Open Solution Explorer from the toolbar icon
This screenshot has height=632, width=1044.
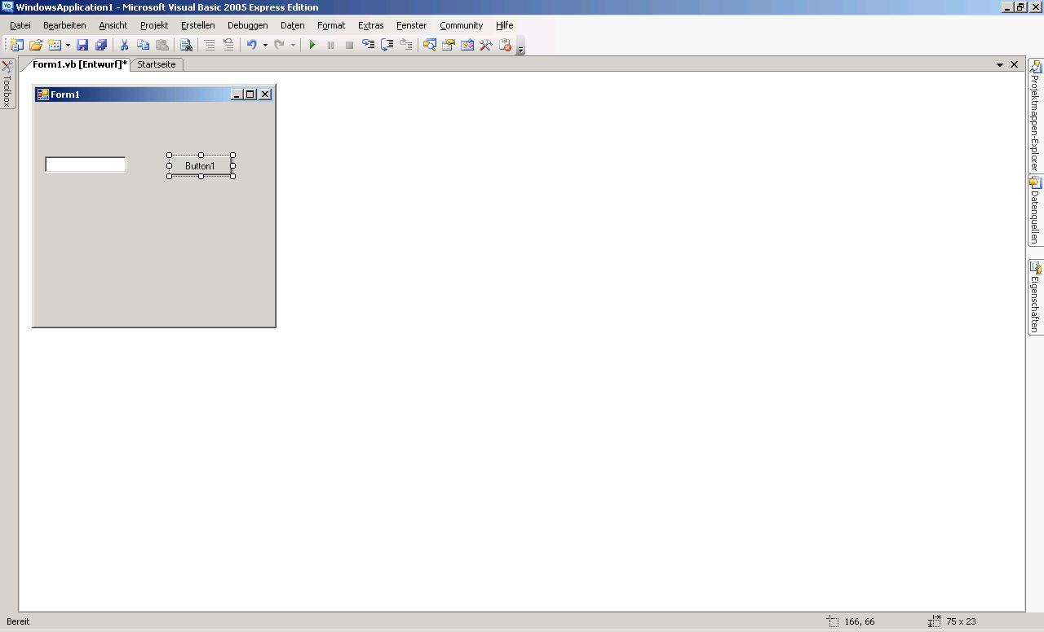point(429,46)
